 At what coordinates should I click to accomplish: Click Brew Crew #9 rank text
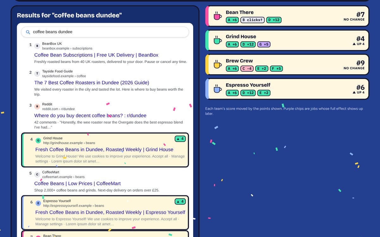point(360,63)
